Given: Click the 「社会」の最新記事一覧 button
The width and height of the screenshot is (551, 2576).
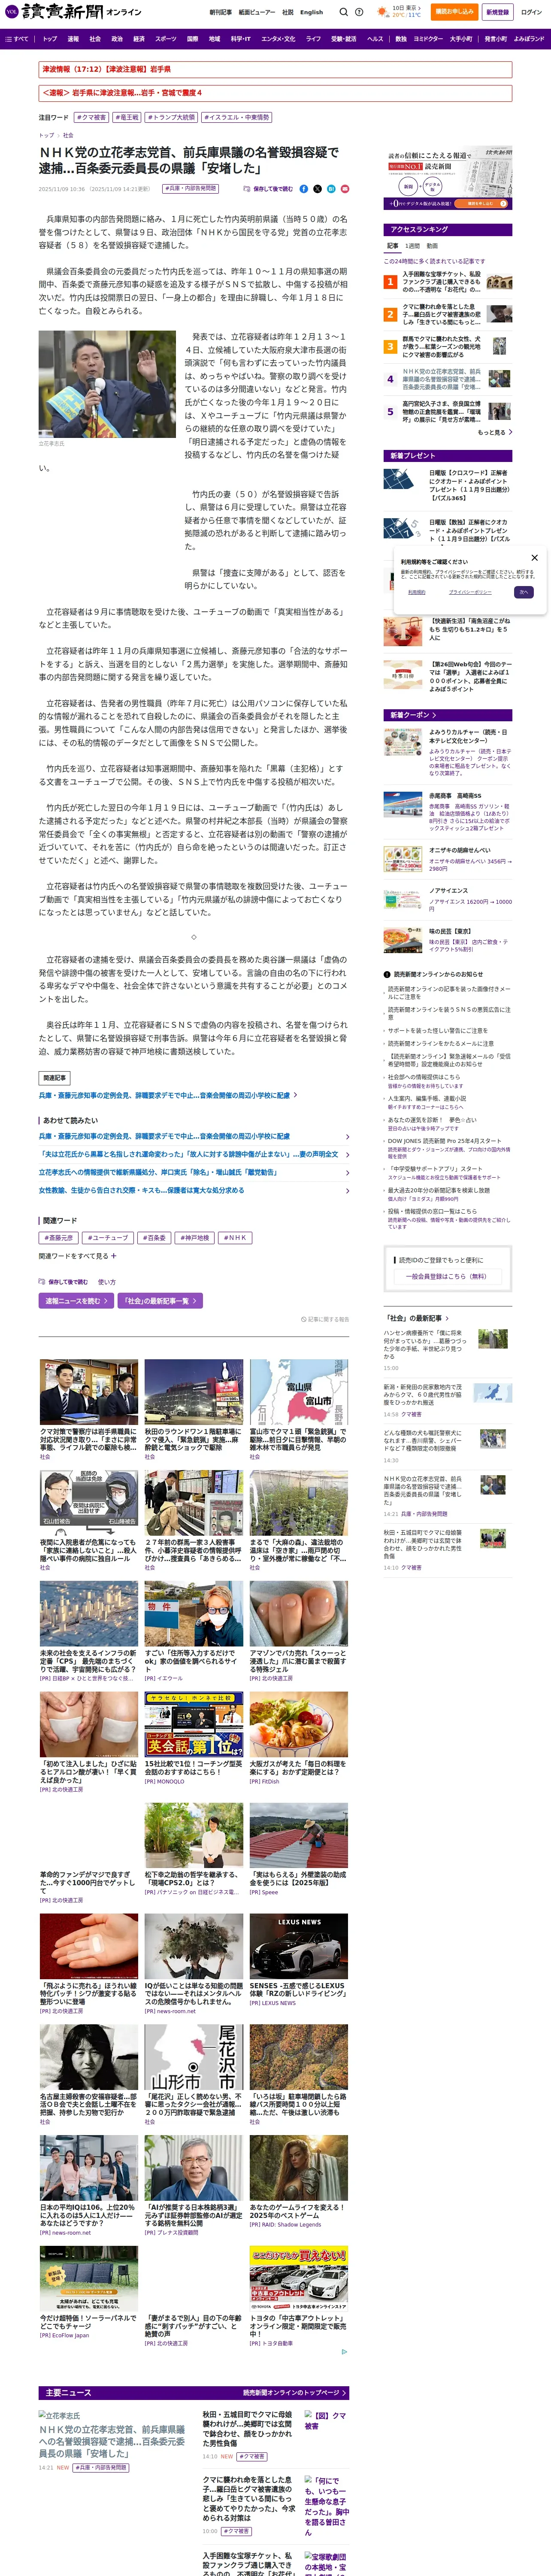Looking at the screenshot, I should (160, 1301).
